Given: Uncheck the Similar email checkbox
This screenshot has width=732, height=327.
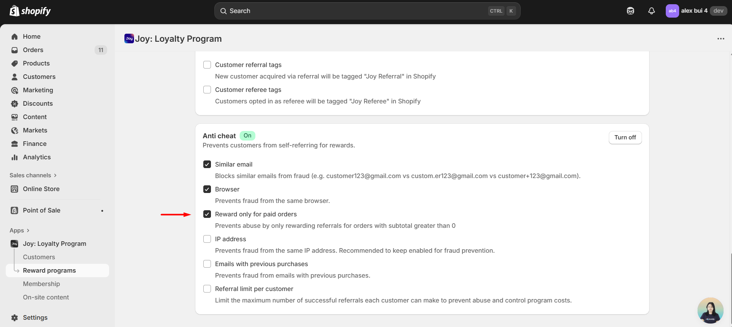Looking at the screenshot, I should (207, 165).
